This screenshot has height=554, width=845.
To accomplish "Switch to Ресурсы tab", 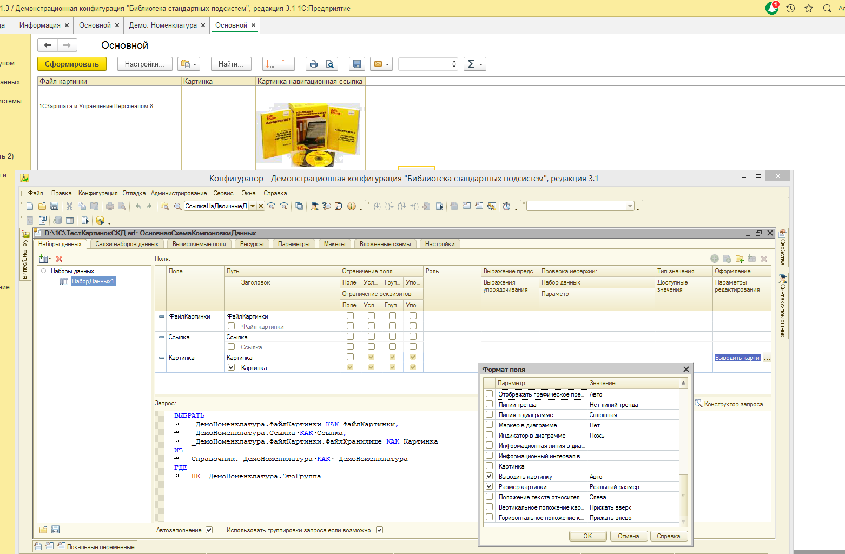I will click(252, 244).
